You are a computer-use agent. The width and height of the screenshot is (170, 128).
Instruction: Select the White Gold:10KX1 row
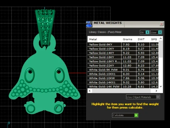123,74
